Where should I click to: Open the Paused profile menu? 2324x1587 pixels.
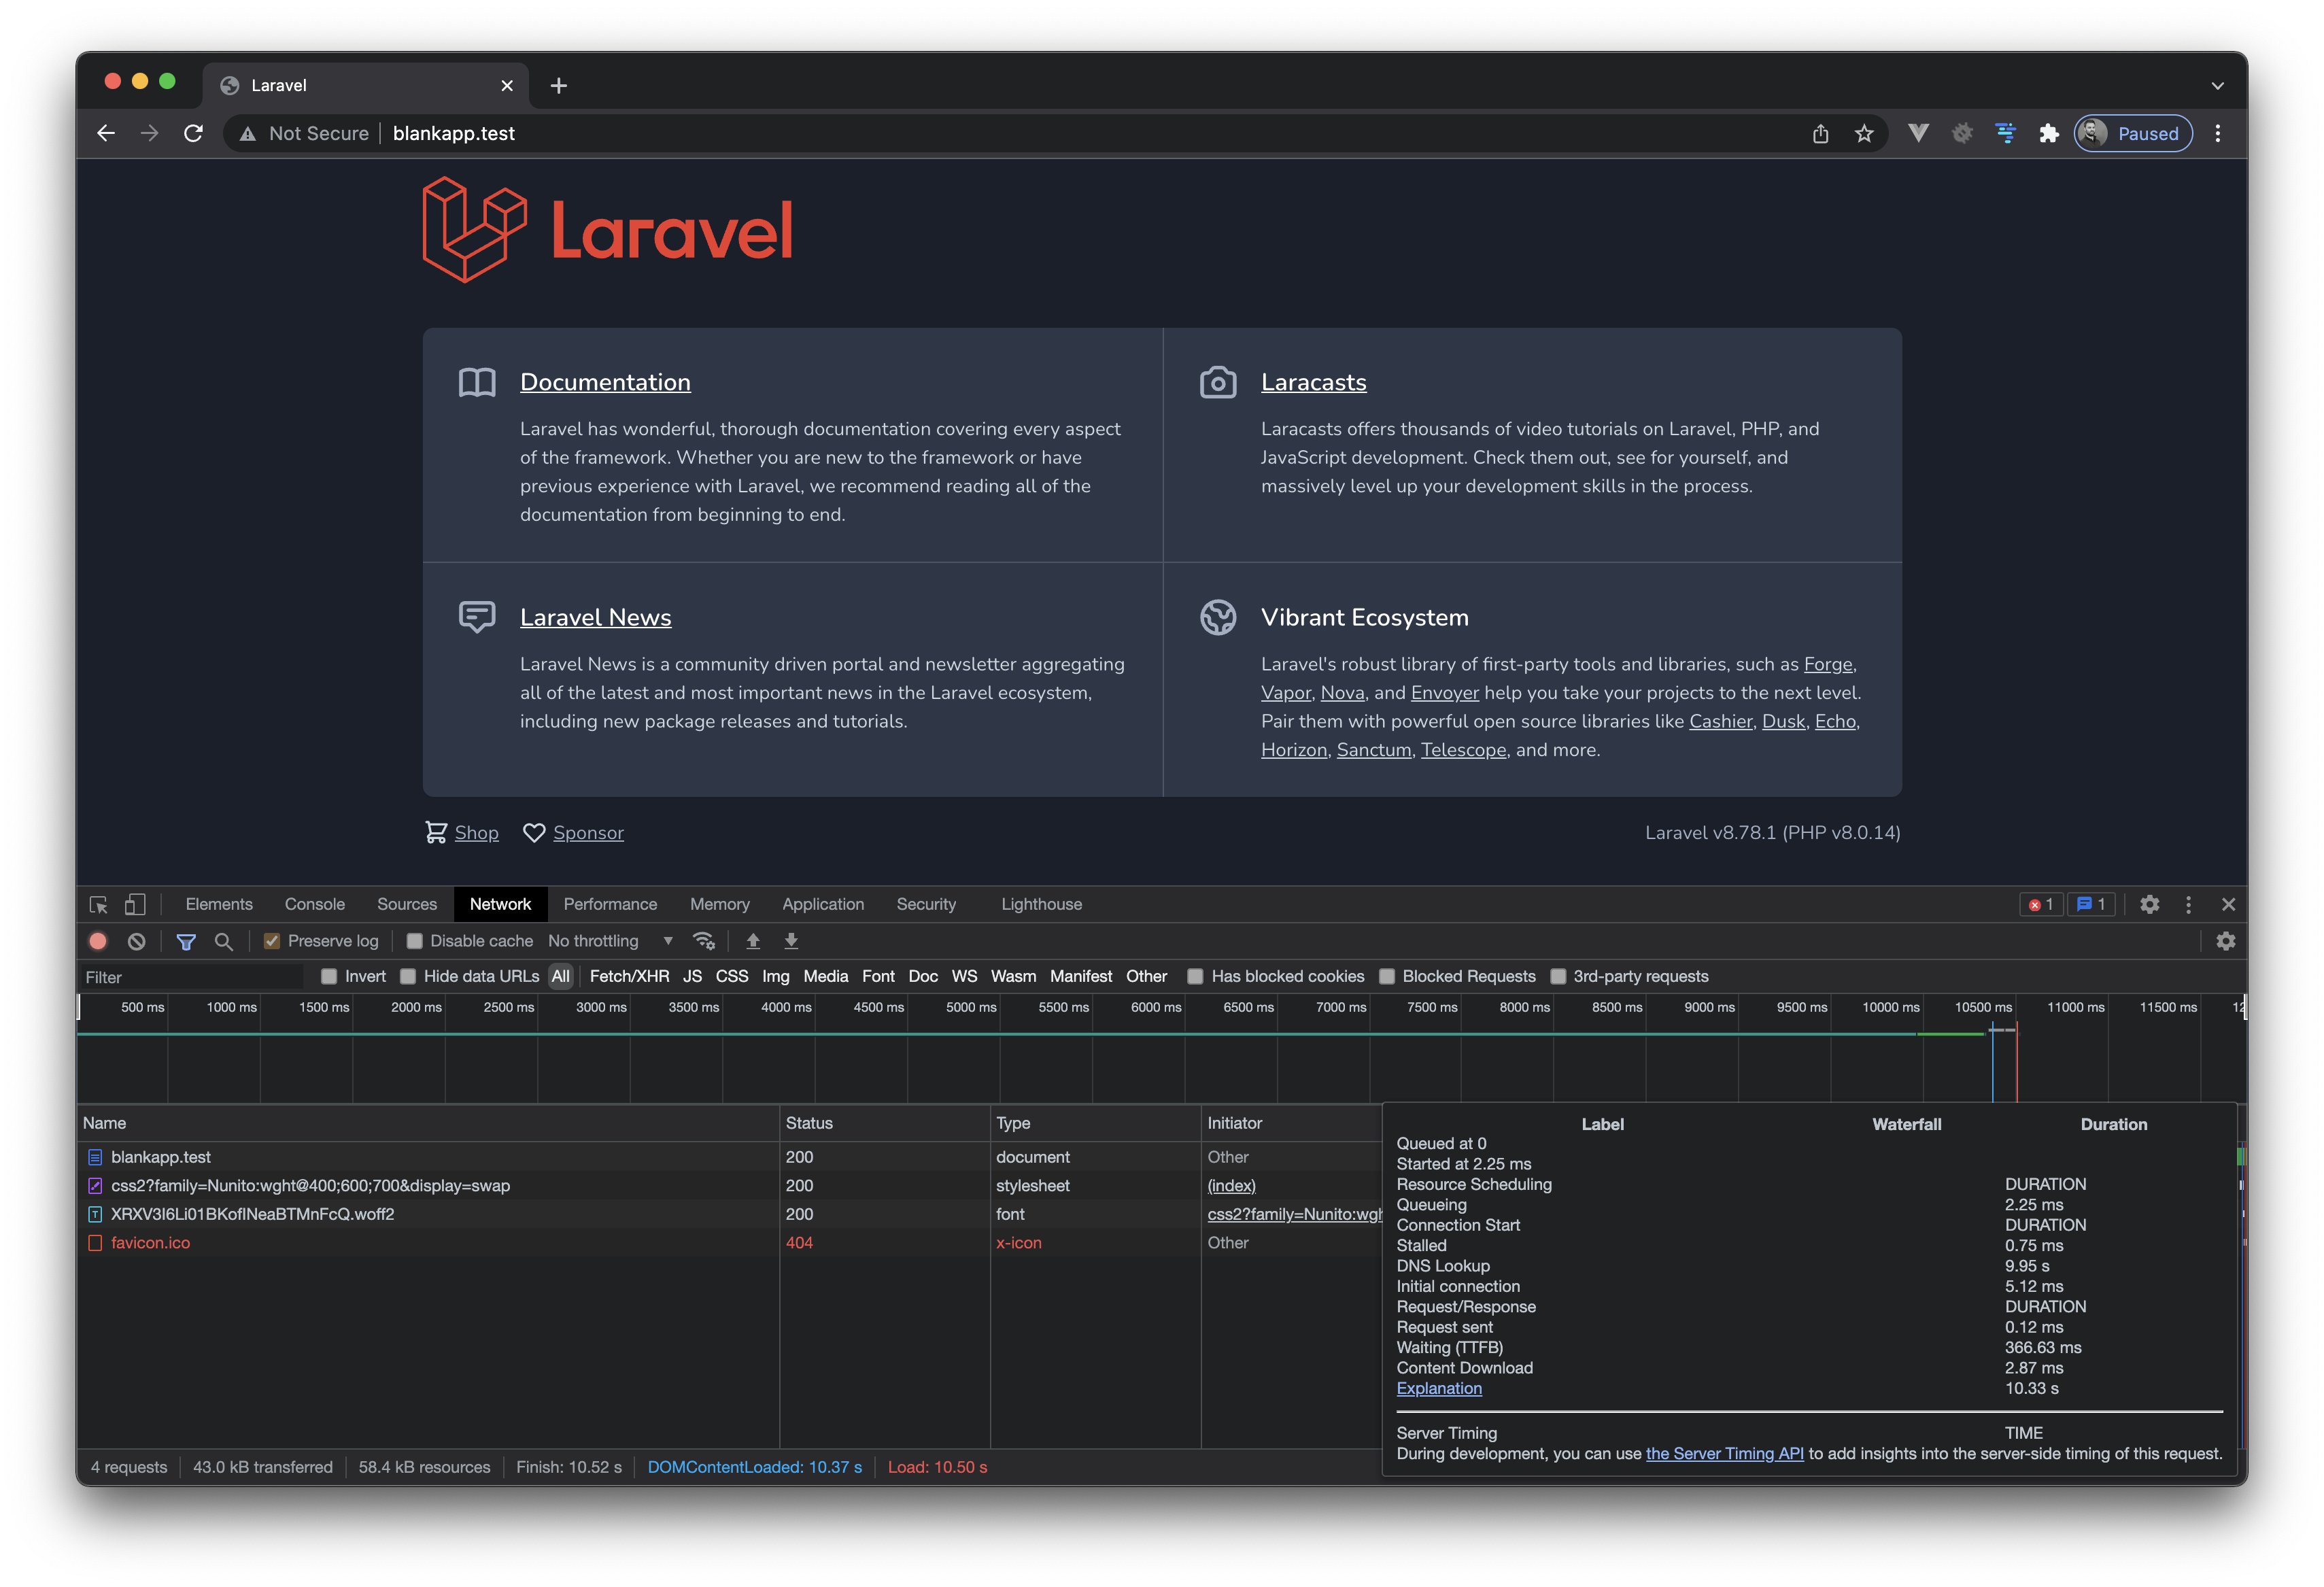pos(2133,134)
